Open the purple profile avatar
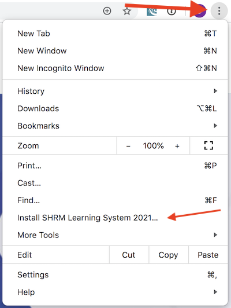 coord(199,12)
